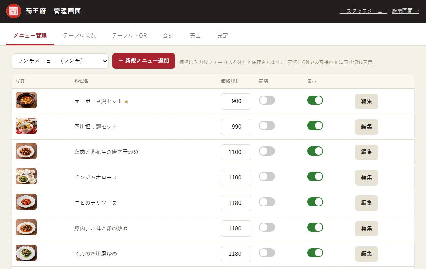Screen dimensions: 426x269
Task: Open the 設定 tab
Action: tap(222, 36)
